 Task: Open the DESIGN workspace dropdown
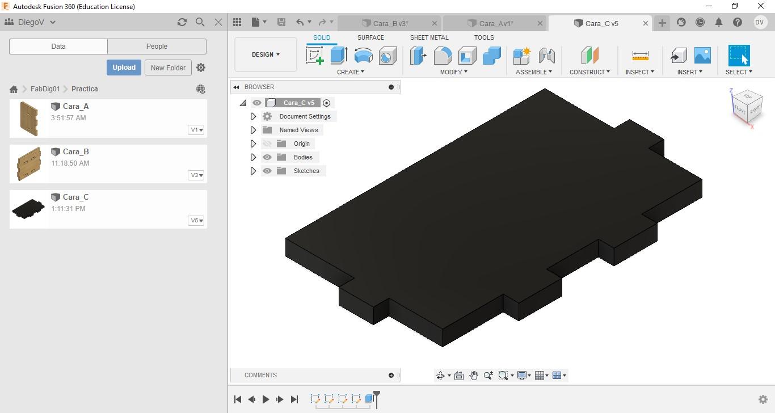pos(266,54)
